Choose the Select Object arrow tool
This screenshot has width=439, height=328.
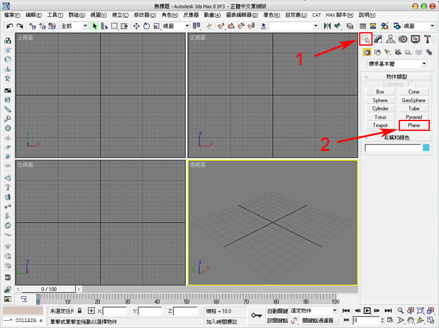click(95, 26)
